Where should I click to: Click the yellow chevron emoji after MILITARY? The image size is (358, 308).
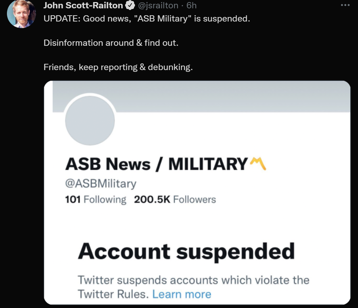point(258,164)
